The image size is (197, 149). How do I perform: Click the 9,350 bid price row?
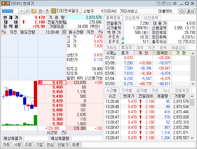52,124
